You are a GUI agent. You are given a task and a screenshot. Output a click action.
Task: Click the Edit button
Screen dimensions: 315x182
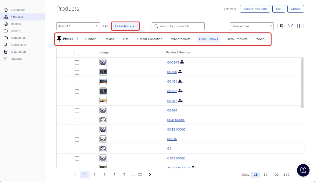click(x=279, y=9)
